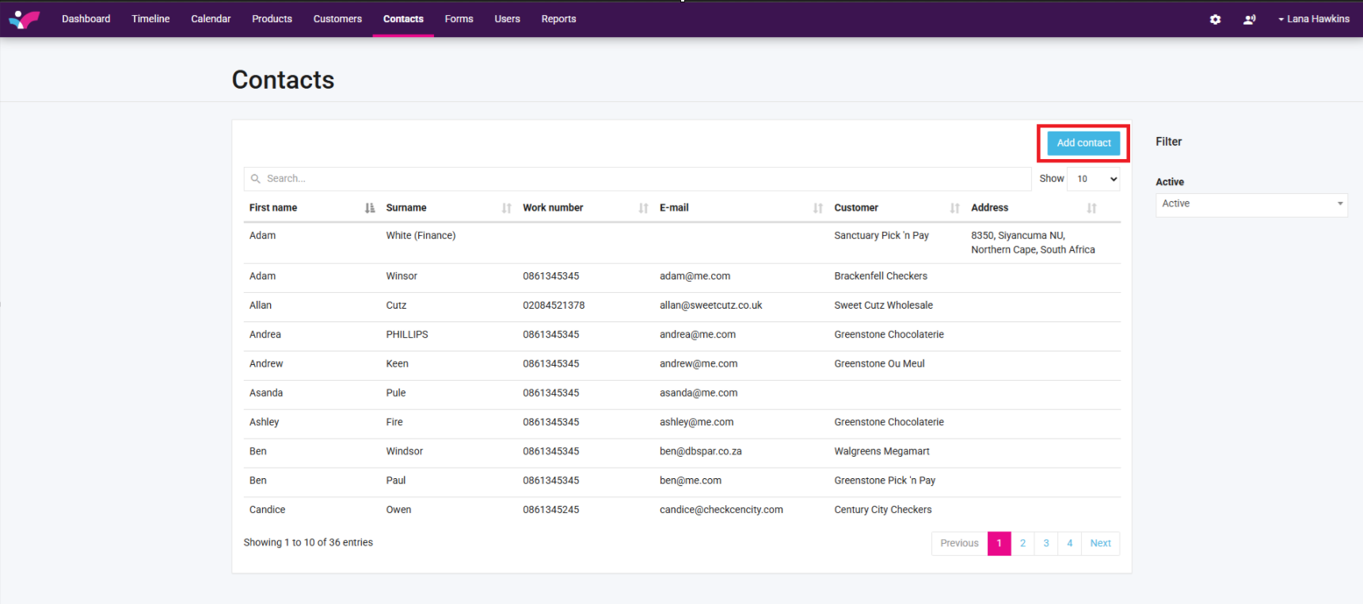Sort by Work number column icon
Screen dimensions: 1363x604
coord(643,208)
